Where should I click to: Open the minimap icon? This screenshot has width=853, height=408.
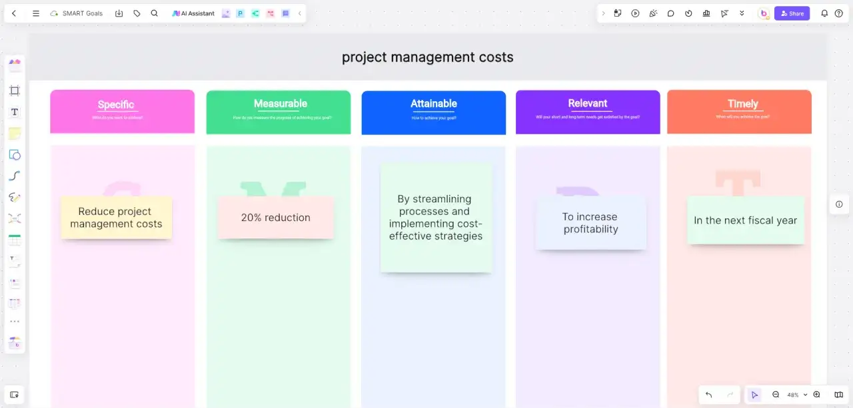[x=838, y=395]
